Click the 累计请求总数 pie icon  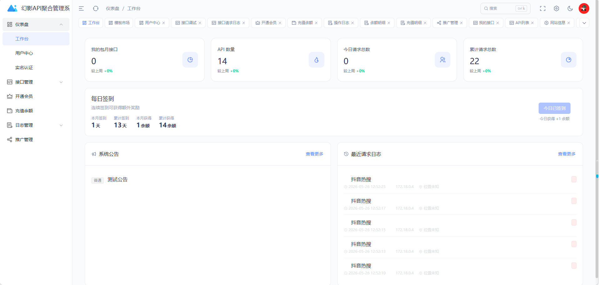click(569, 60)
